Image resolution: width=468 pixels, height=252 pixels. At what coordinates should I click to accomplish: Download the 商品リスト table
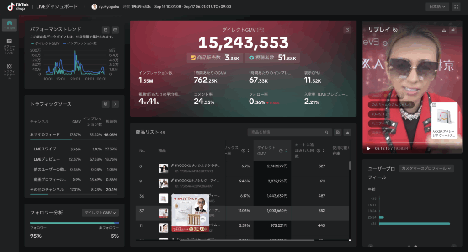347,132
